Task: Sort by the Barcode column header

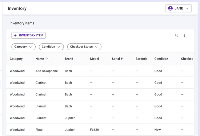Action: [x=141, y=59]
